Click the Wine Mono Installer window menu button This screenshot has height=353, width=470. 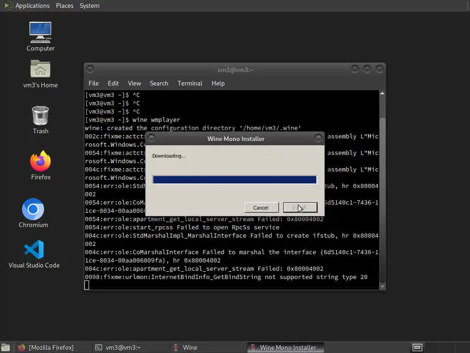coord(151,138)
